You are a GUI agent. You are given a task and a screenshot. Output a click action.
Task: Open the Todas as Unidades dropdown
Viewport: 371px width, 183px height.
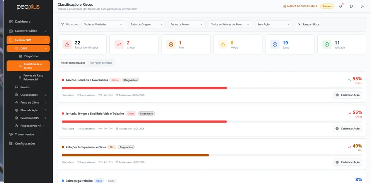103,24
